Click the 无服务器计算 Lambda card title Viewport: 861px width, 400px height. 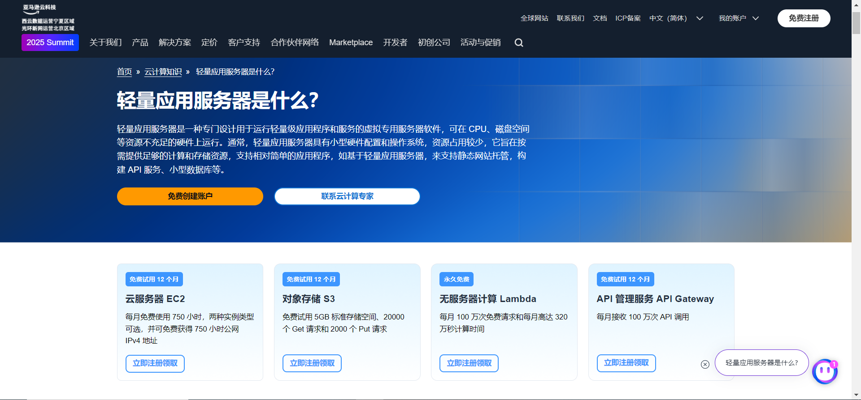(x=488, y=299)
